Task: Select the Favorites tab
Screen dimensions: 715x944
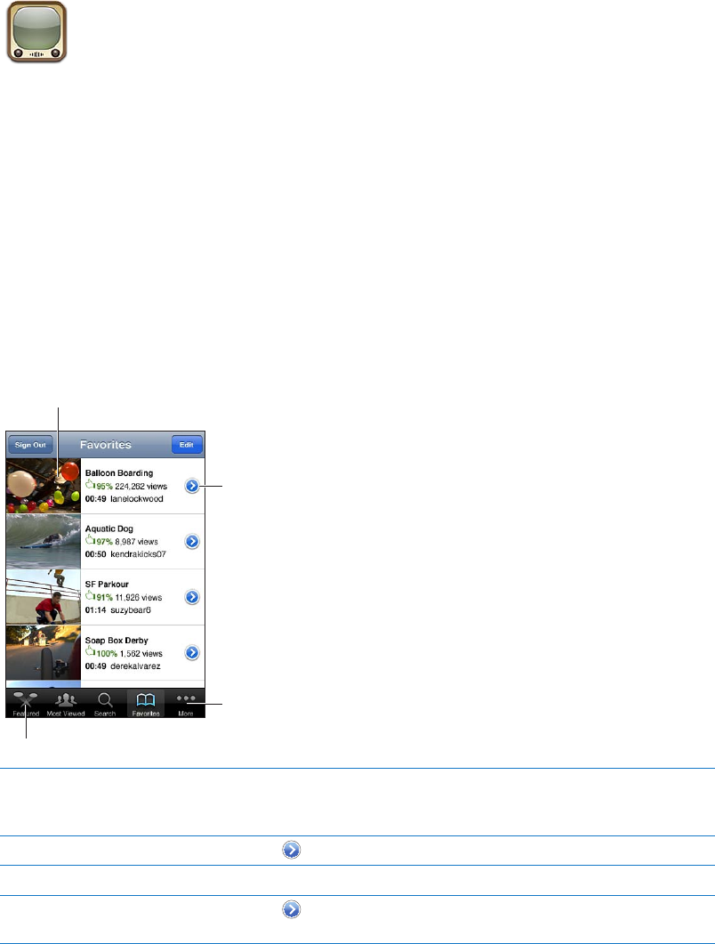Action: 146,704
